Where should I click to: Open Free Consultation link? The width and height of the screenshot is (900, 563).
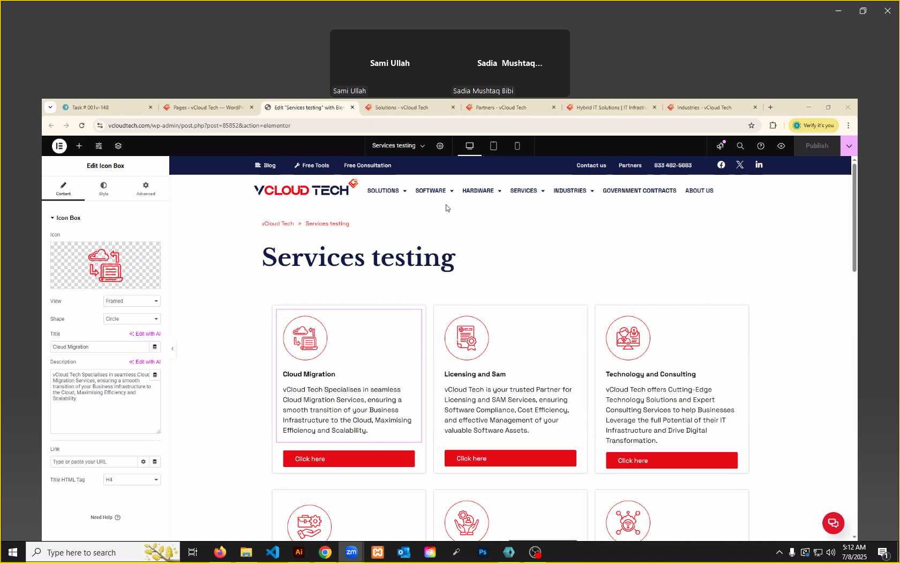tap(367, 165)
